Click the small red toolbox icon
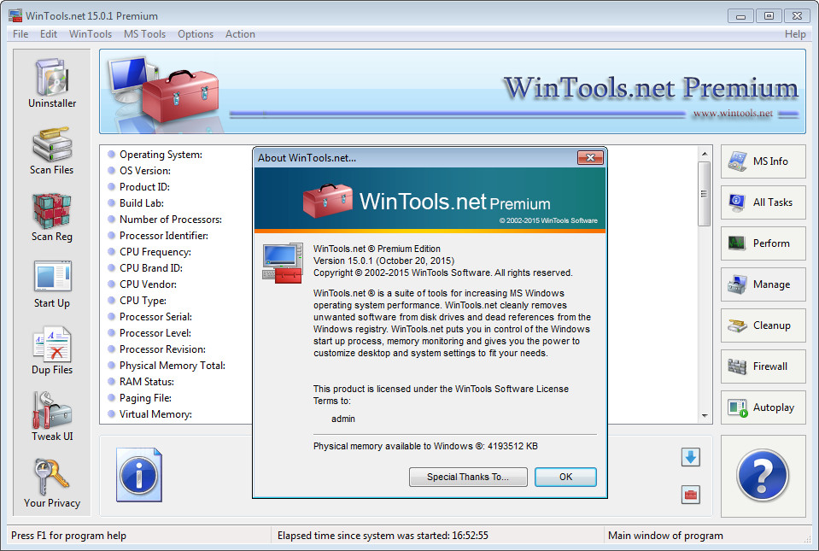819x551 pixels. (x=691, y=495)
